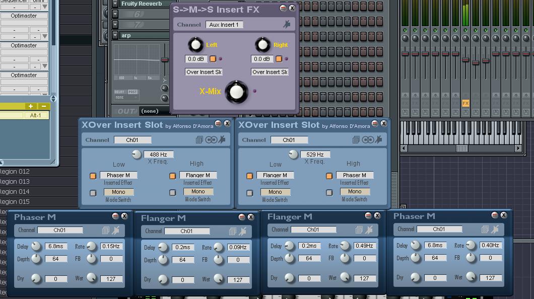Screen dimensions: 534x299
Task: Open the Fruity Reeverb slot dropdown arrow
Action: point(115,4)
